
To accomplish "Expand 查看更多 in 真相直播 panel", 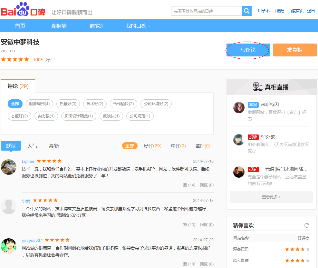I will (x=271, y=197).
